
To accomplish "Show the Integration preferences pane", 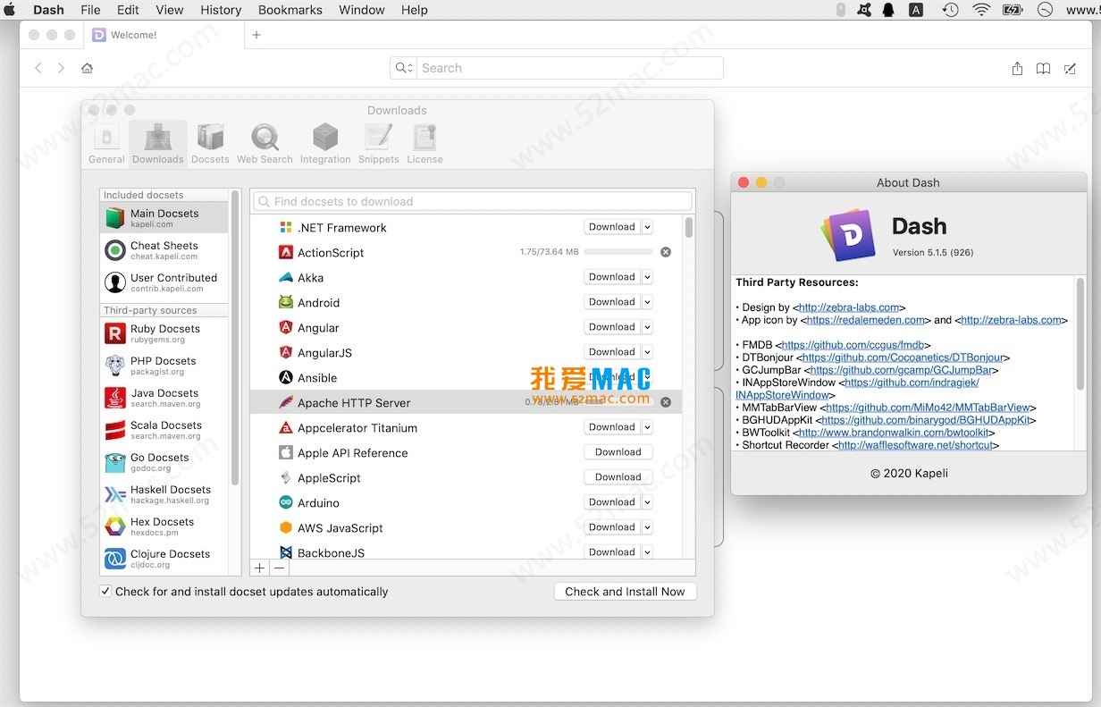I will [325, 144].
